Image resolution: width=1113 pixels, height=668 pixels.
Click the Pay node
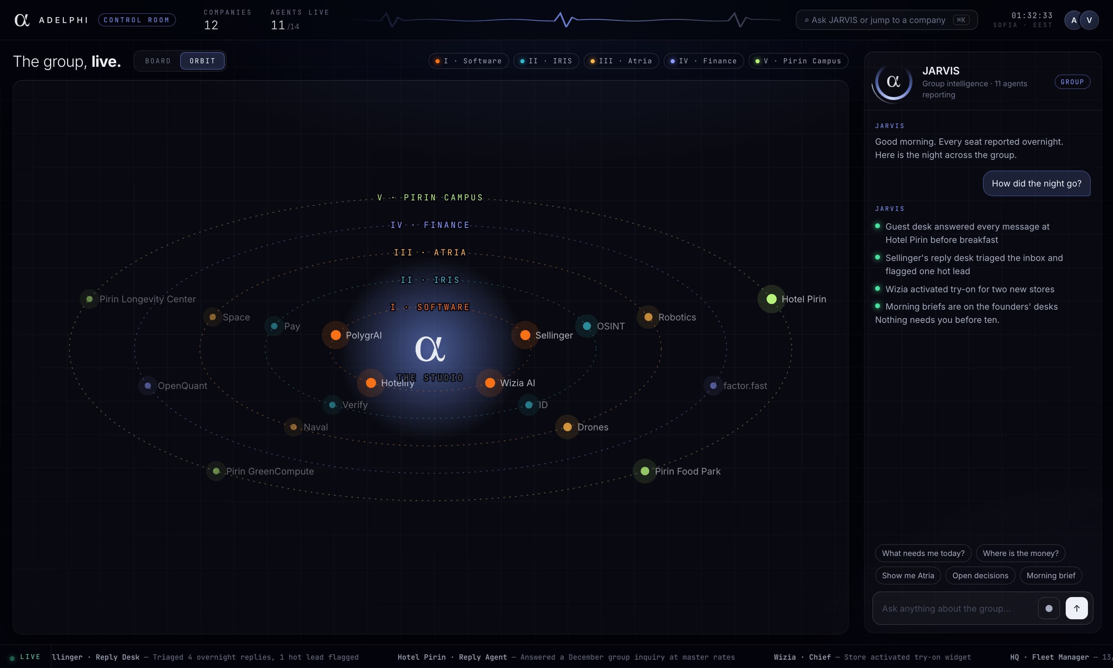coord(274,326)
